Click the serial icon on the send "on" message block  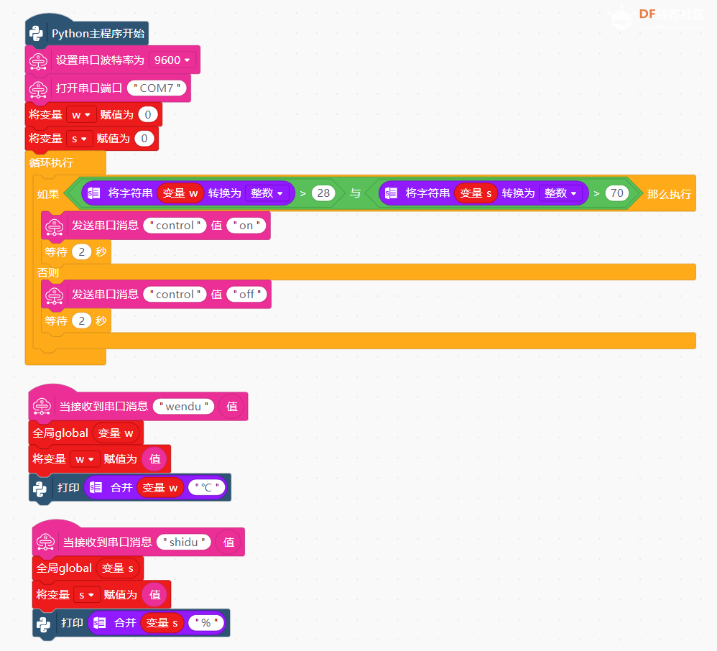tap(54, 226)
